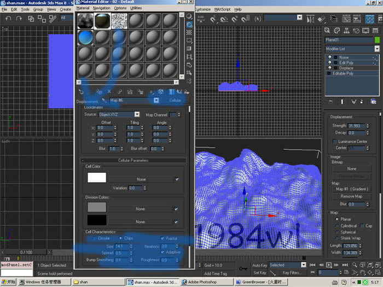Click the Undo arrow in main toolbar
383x287 pixels.
[x=8, y=19]
